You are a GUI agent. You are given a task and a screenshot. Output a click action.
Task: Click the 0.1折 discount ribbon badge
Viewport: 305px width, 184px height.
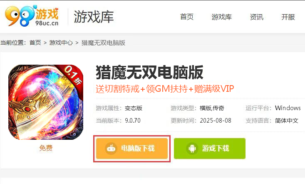(x=73, y=75)
